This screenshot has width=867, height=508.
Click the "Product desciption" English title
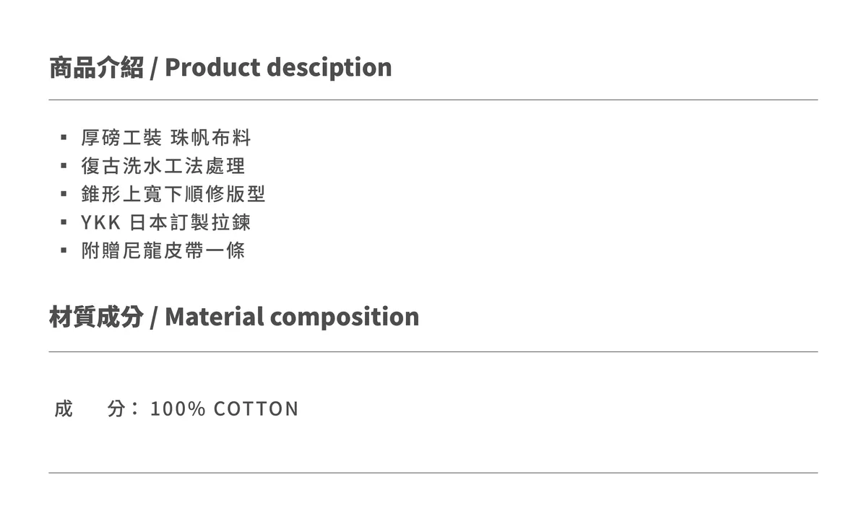[x=278, y=67]
